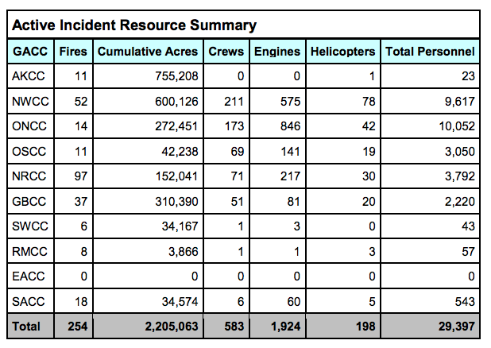Select total cumulative acres 2,205,063
Viewport: 491px width, 348px height.
click(172, 327)
